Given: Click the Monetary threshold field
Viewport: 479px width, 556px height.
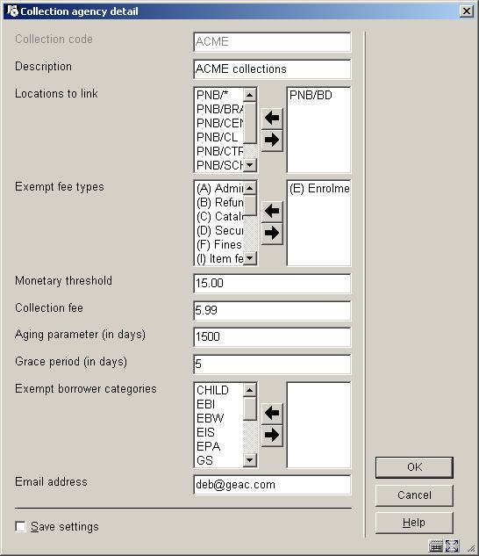Looking at the screenshot, I should tap(272, 284).
